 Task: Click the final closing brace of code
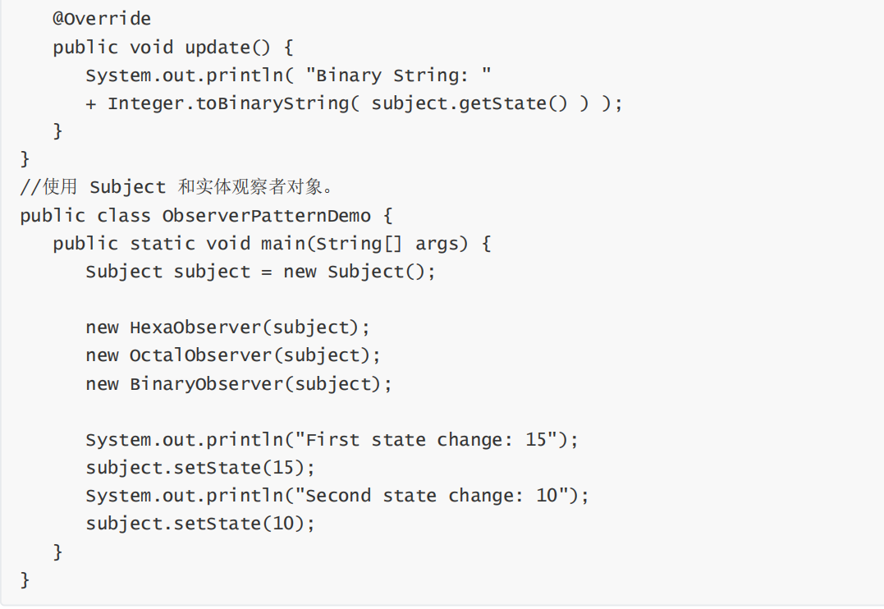25,579
